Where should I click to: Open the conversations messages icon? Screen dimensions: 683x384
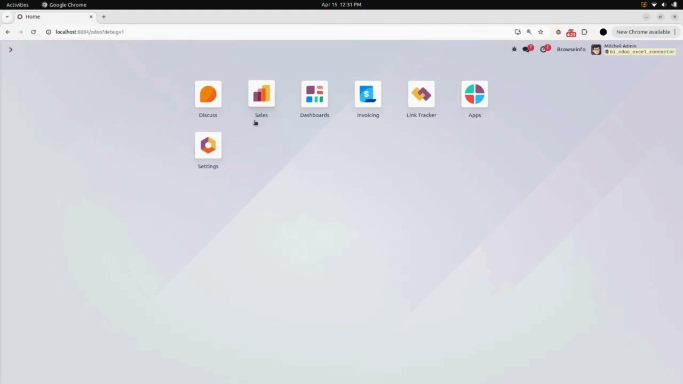[527, 49]
